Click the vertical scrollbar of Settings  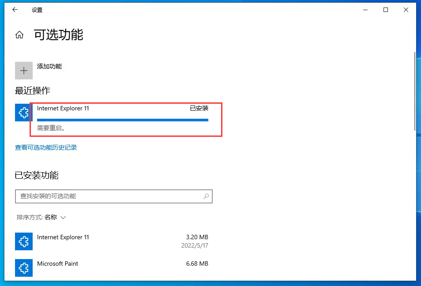(x=415, y=91)
